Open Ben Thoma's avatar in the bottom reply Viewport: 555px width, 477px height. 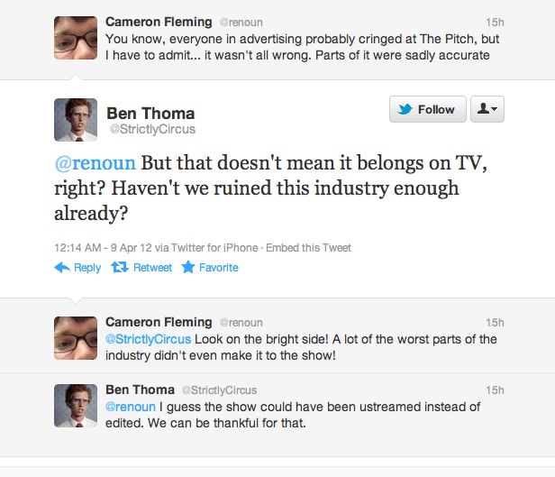(x=76, y=406)
